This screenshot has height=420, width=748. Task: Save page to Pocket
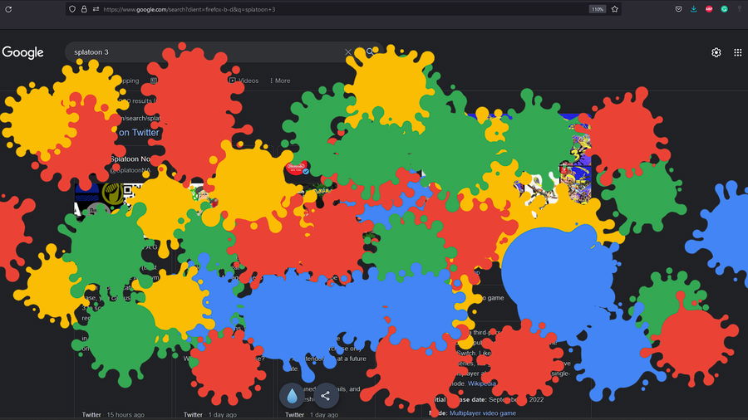pos(679,9)
